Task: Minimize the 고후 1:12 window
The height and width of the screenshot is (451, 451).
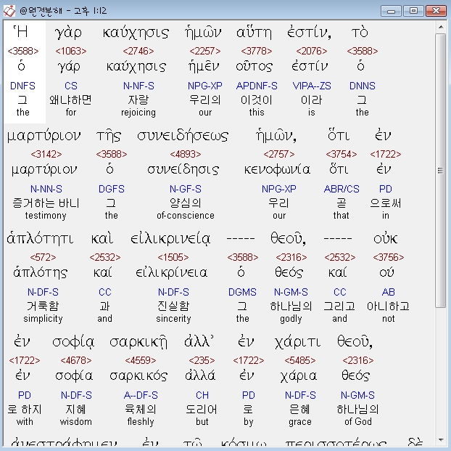Action: (x=391, y=11)
